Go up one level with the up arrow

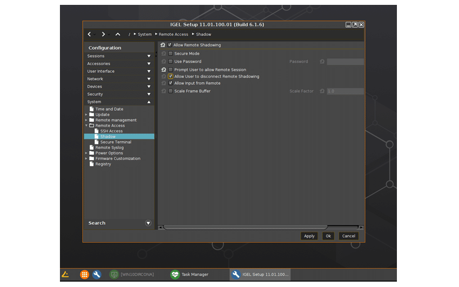click(118, 34)
